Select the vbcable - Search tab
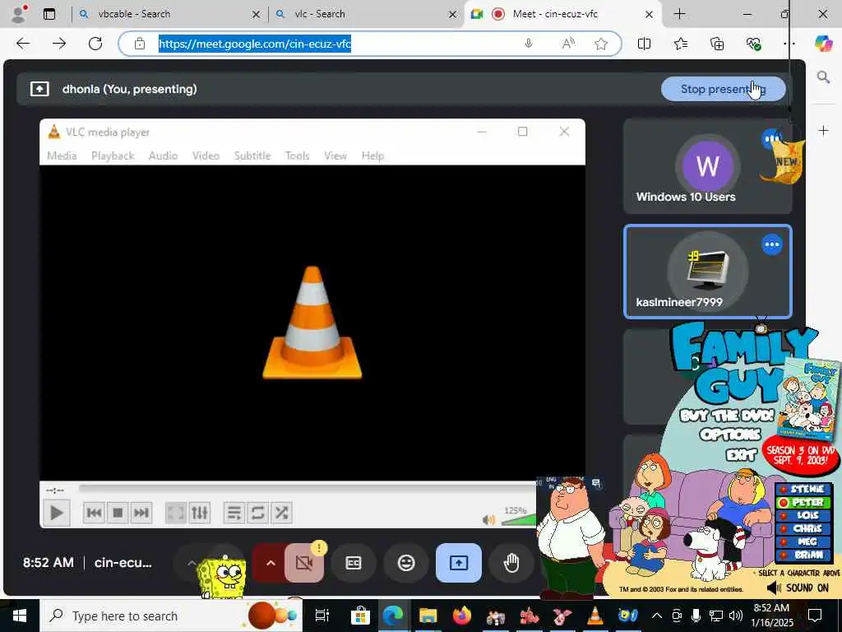 pos(169,14)
